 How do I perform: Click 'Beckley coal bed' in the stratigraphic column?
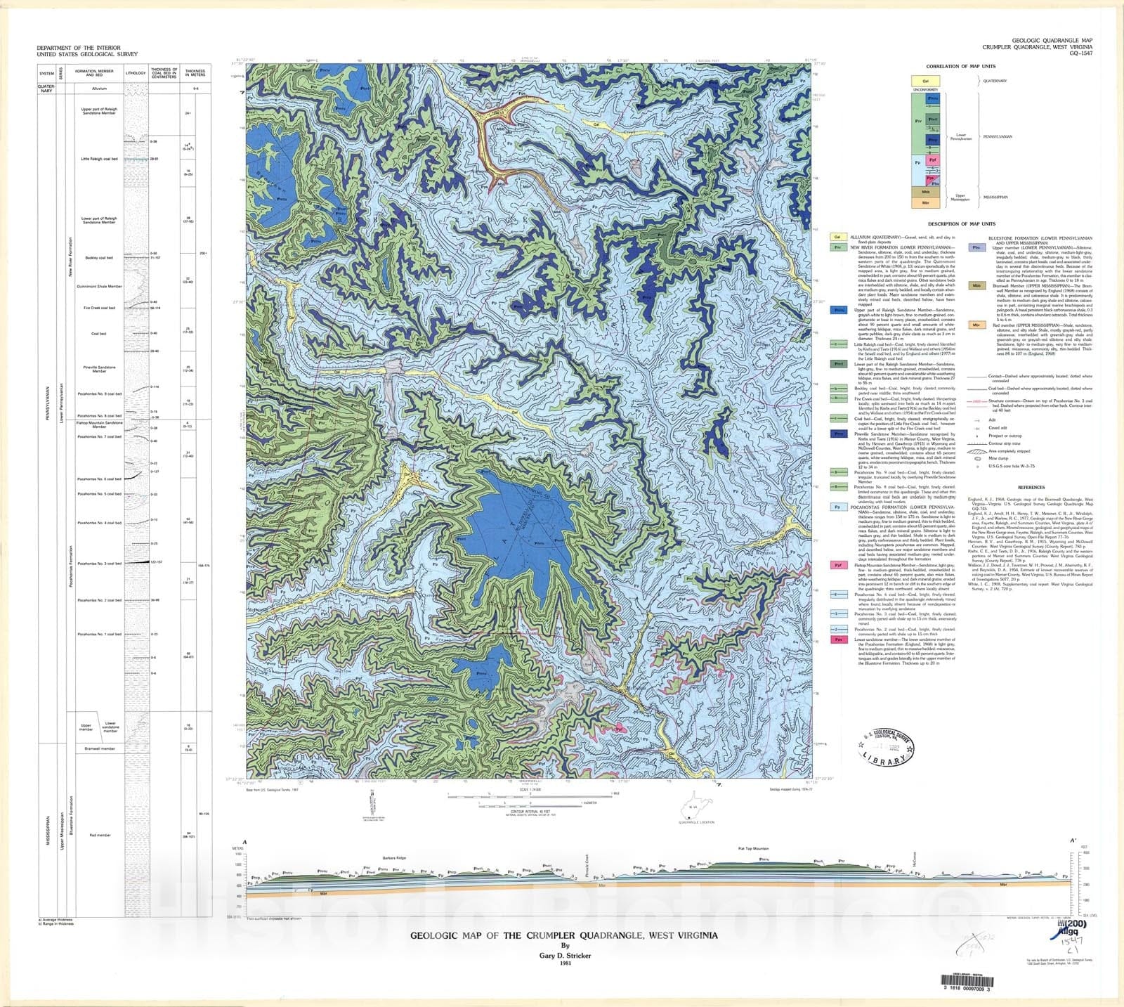99,257
